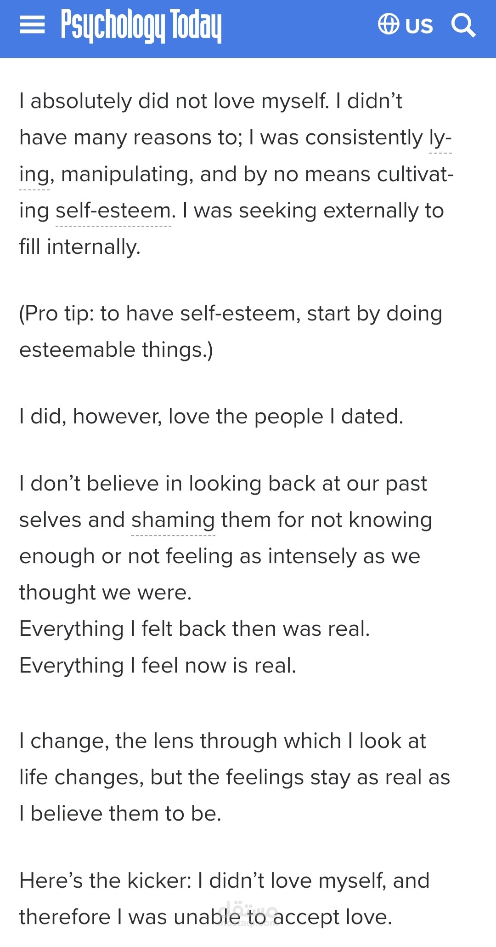The width and height of the screenshot is (496, 947).
Task: Open the US country selector
Action: click(419, 26)
